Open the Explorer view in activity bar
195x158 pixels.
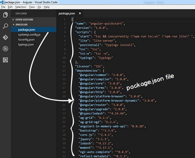5,15
